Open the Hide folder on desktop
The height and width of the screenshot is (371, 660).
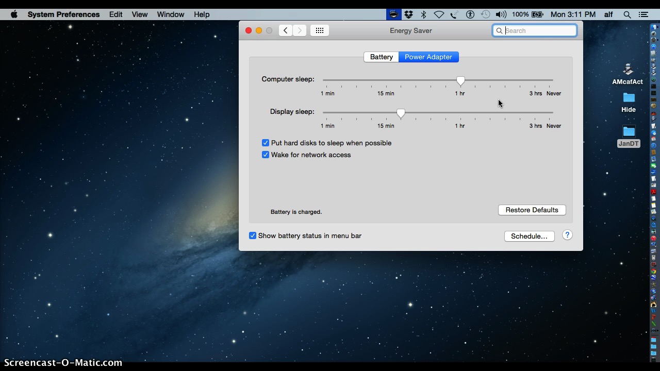[629, 98]
